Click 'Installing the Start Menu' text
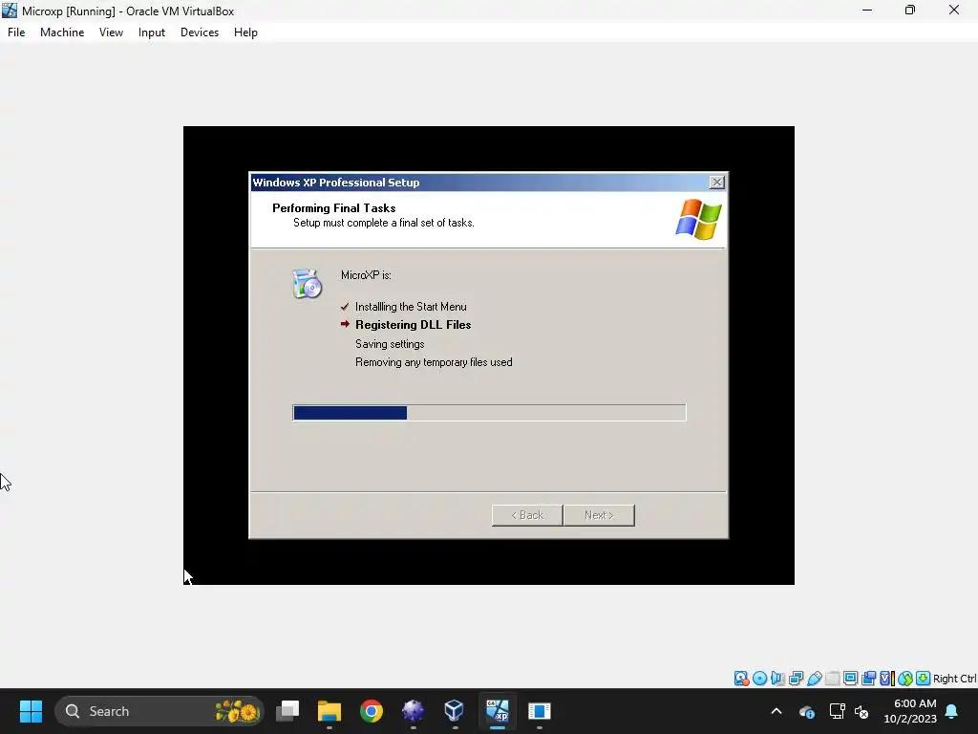 [411, 307]
